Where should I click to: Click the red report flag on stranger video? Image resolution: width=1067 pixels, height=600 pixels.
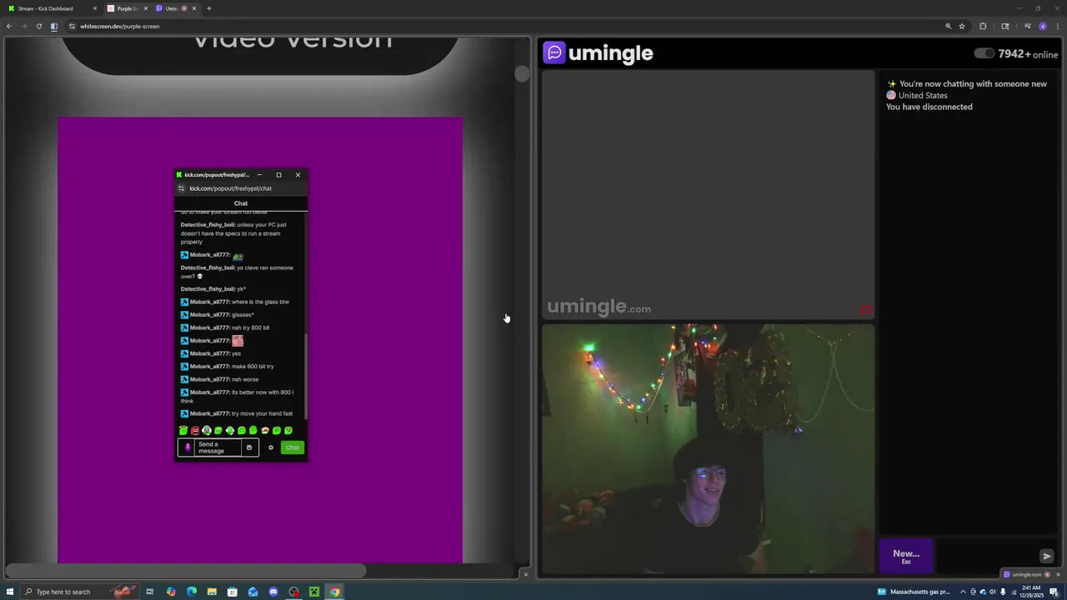tap(865, 311)
